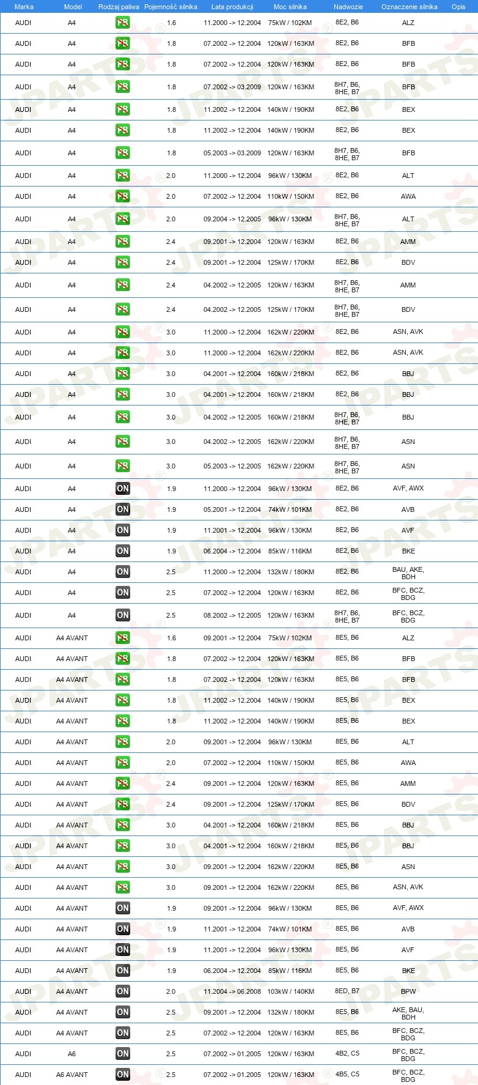This screenshot has height=1085, width=478.
Task: Click ON diesel icon in AVF, AWX 11.2000 row
Action: [123, 489]
